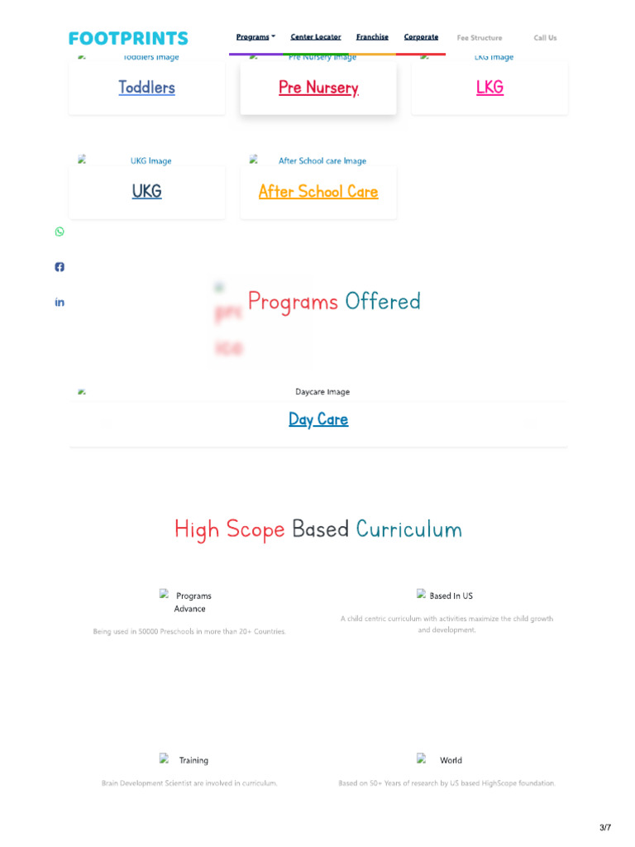This screenshot has width=635, height=847.
Task: Click the Based In US icon
Action: (x=422, y=595)
